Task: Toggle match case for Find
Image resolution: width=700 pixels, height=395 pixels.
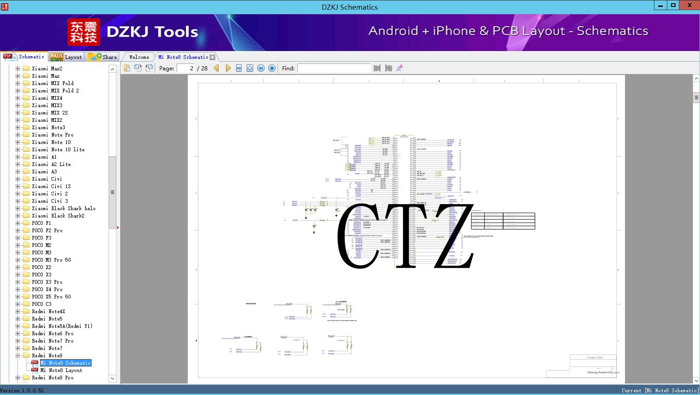Action: pos(399,68)
